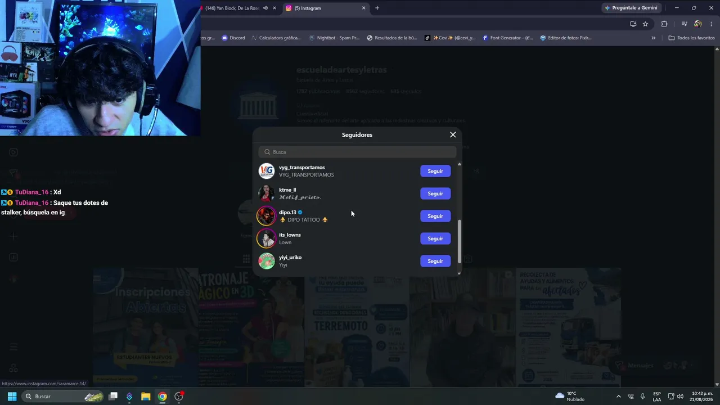Follow ktme_ll with the Seguir button
The image size is (720, 405).
tap(435, 193)
